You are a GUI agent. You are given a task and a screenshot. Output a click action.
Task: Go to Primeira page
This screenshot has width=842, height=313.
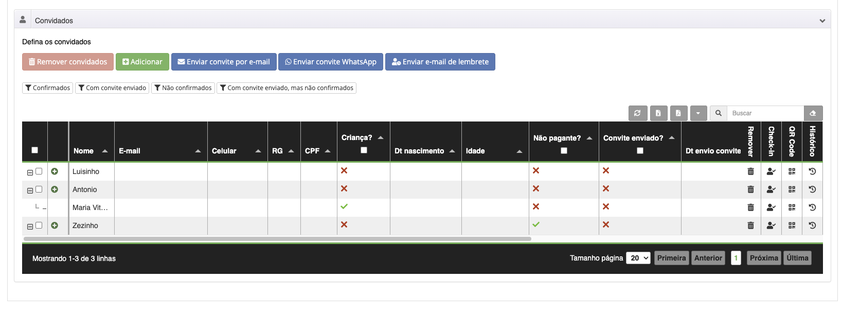coord(672,258)
